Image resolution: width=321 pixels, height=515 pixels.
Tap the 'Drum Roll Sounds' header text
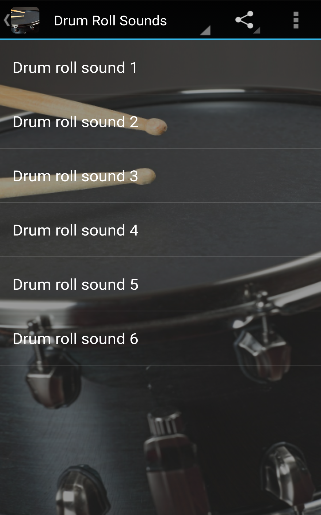coord(110,21)
